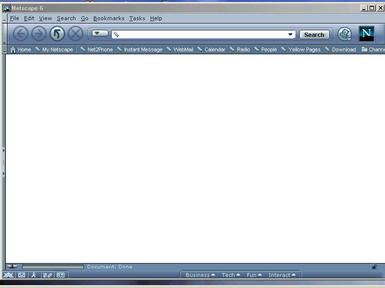
Task: Open the Yellow Pages bookmark link
Action: coord(301,49)
